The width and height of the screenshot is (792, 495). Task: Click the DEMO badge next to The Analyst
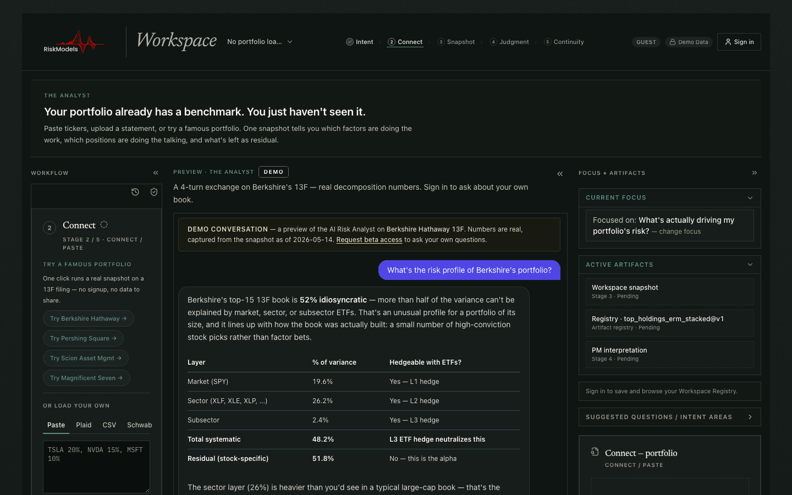point(273,172)
